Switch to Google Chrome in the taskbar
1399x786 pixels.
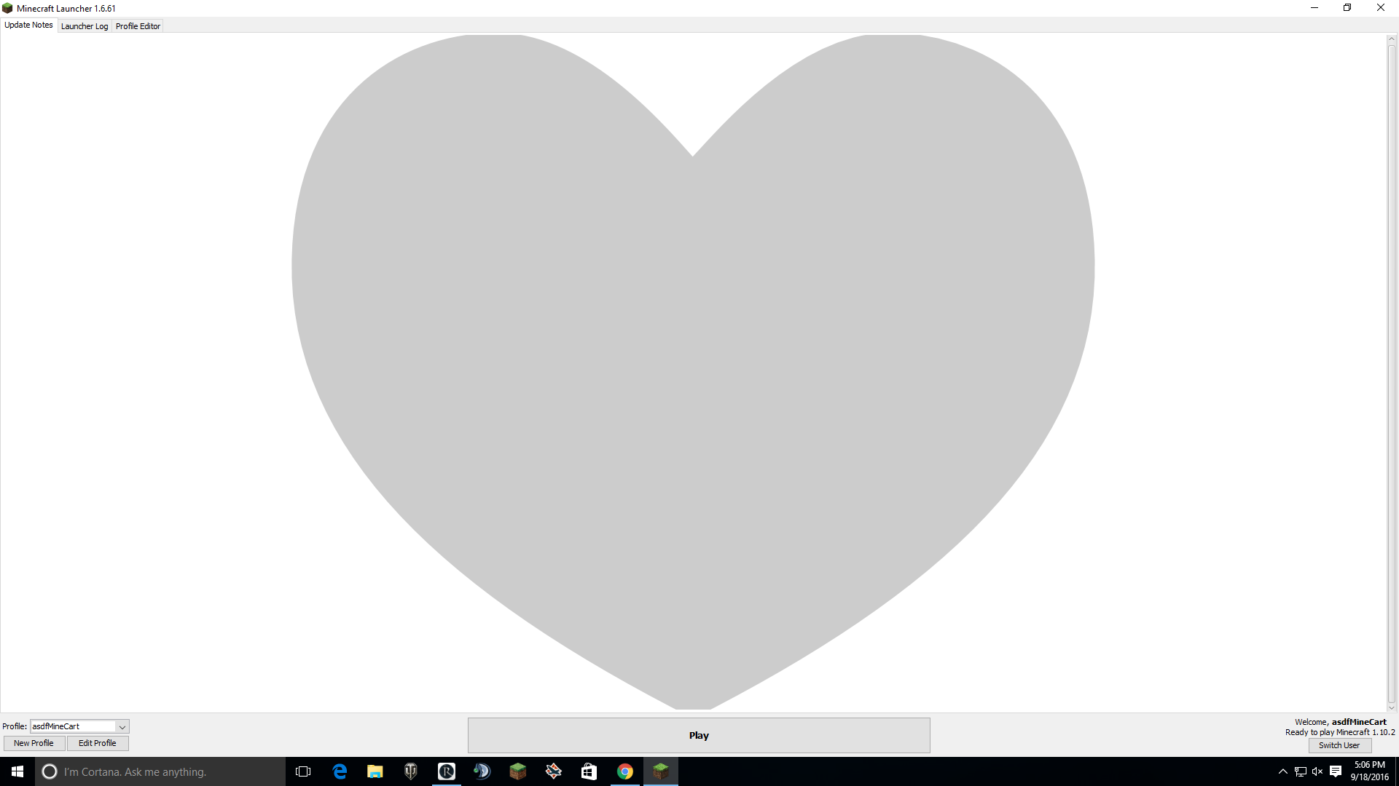click(625, 771)
